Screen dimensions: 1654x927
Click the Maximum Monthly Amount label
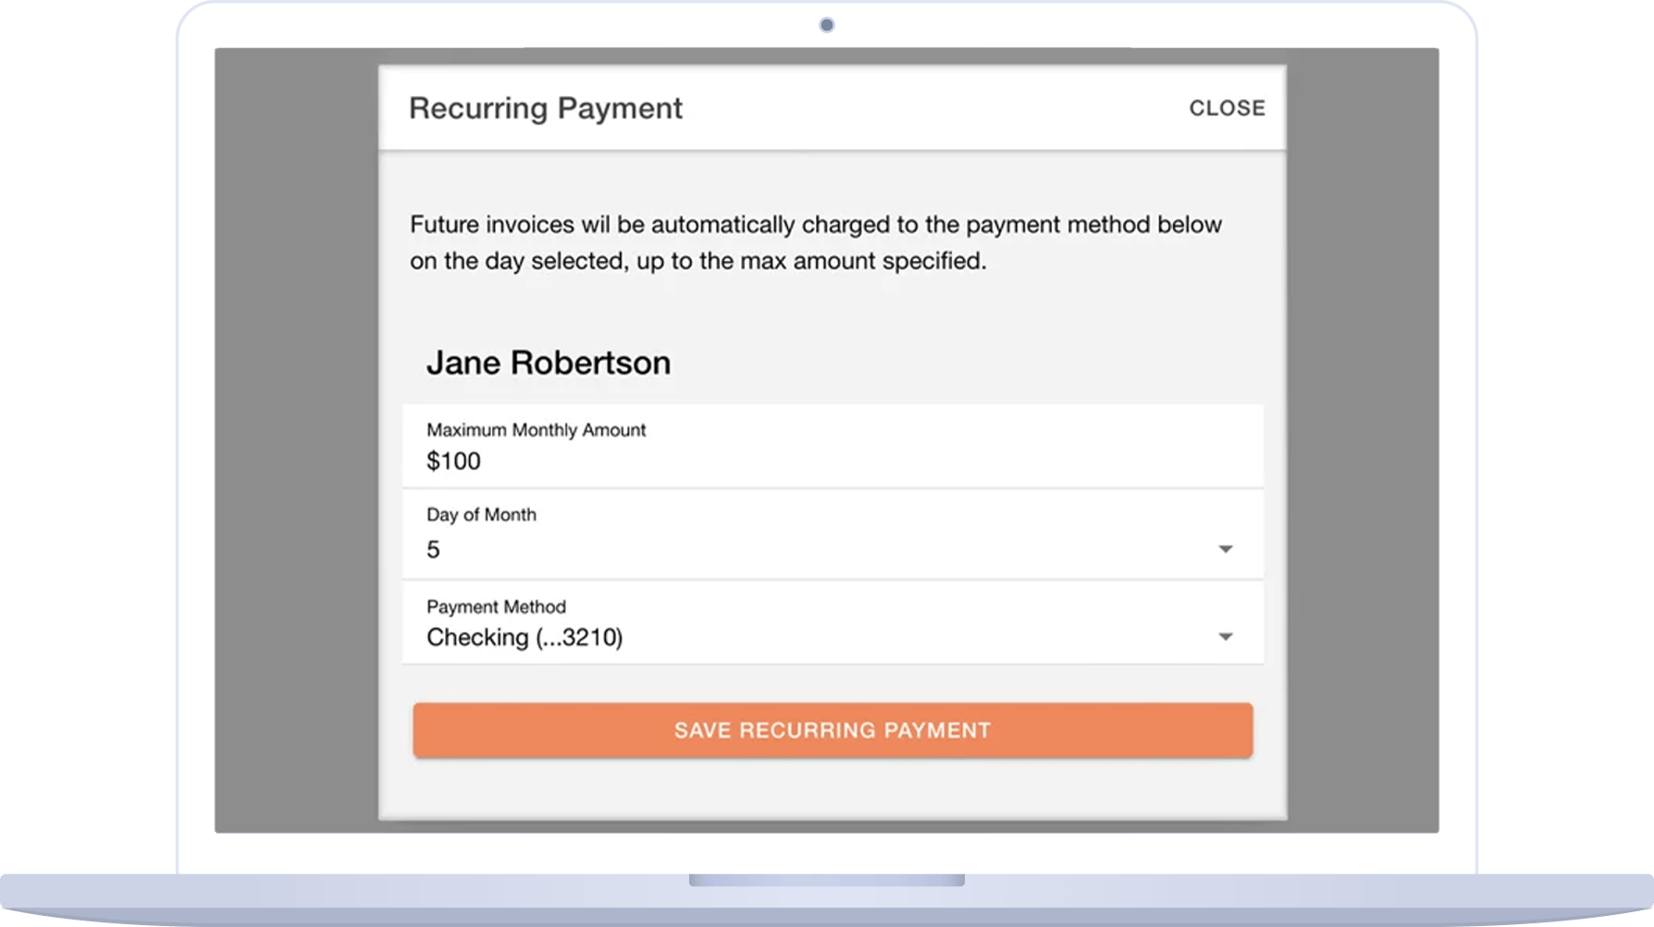click(x=536, y=430)
